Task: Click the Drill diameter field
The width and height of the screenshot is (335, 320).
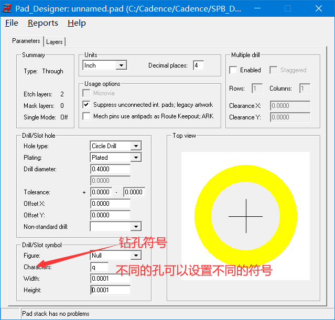Action: (110, 169)
